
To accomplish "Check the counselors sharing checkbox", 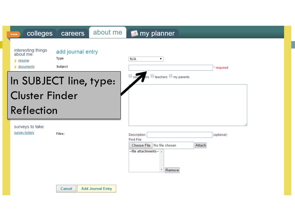I will 131,76.
